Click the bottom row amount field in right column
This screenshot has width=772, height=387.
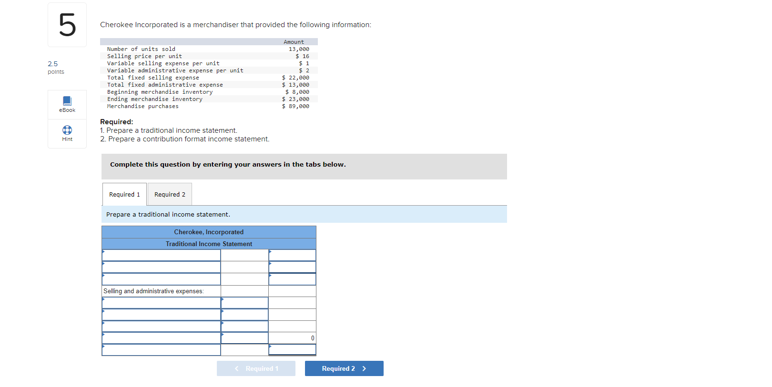(x=292, y=350)
